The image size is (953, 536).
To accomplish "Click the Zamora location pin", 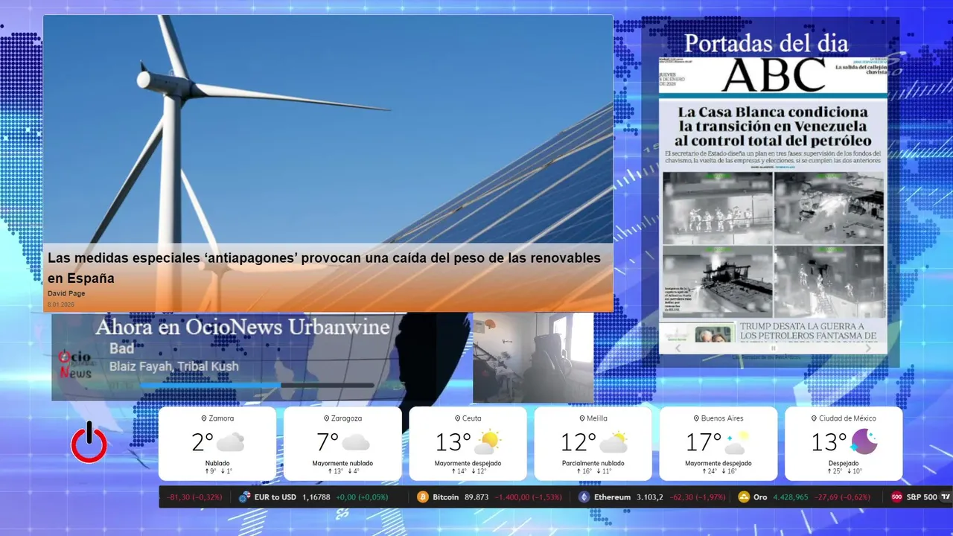I will pos(204,418).
